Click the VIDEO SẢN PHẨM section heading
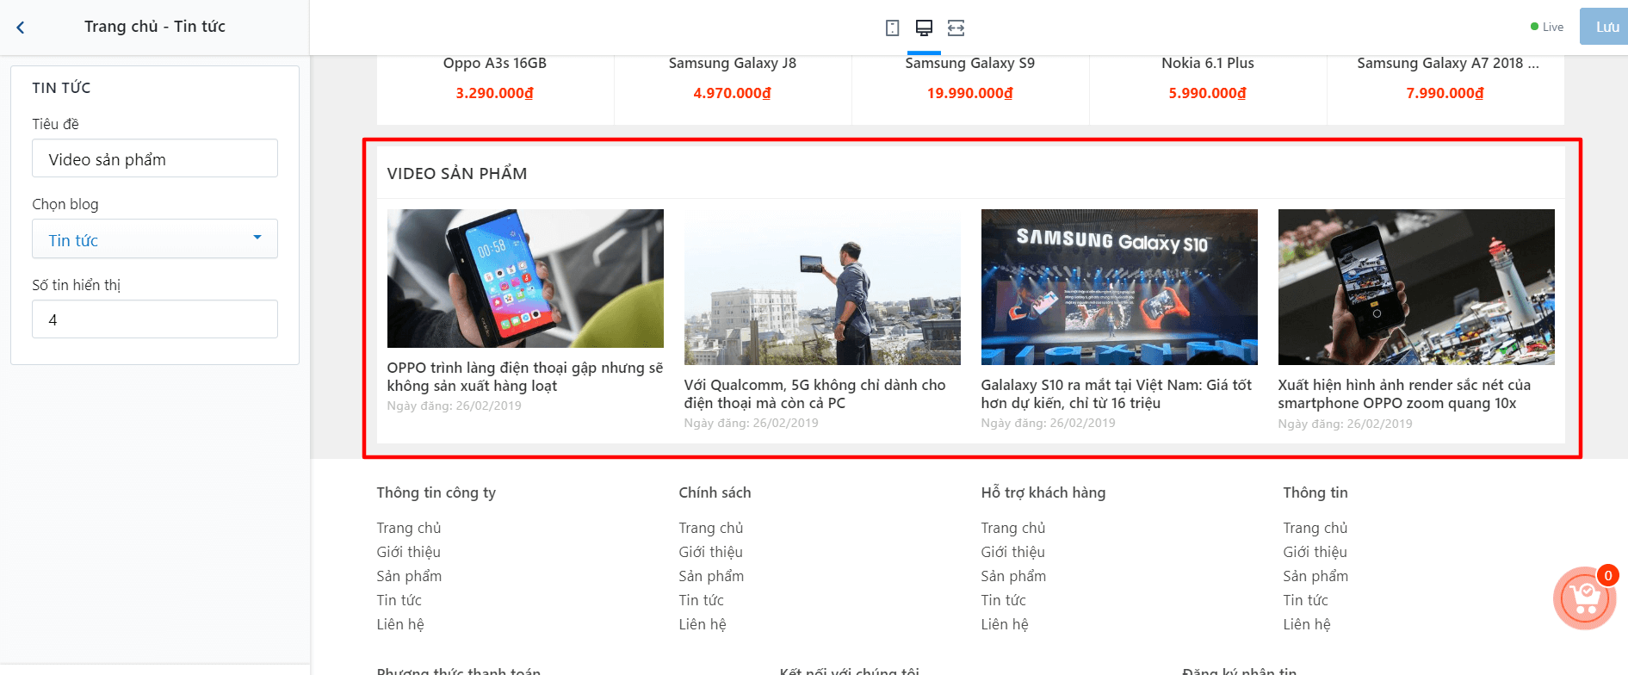 457,174
